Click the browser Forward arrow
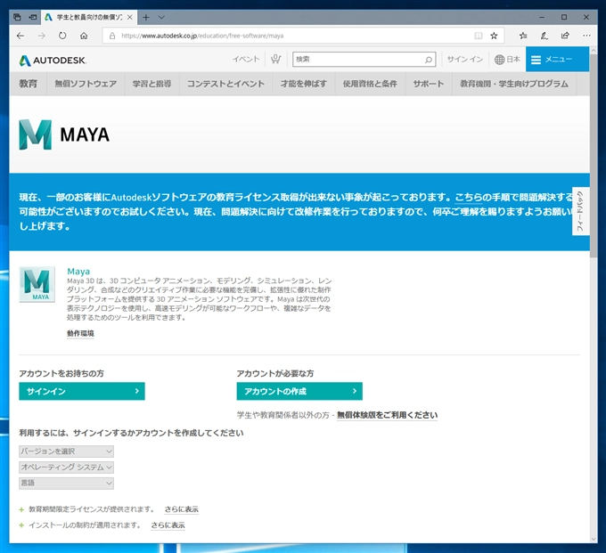This screenshot has width=606, height=553. 41,36
